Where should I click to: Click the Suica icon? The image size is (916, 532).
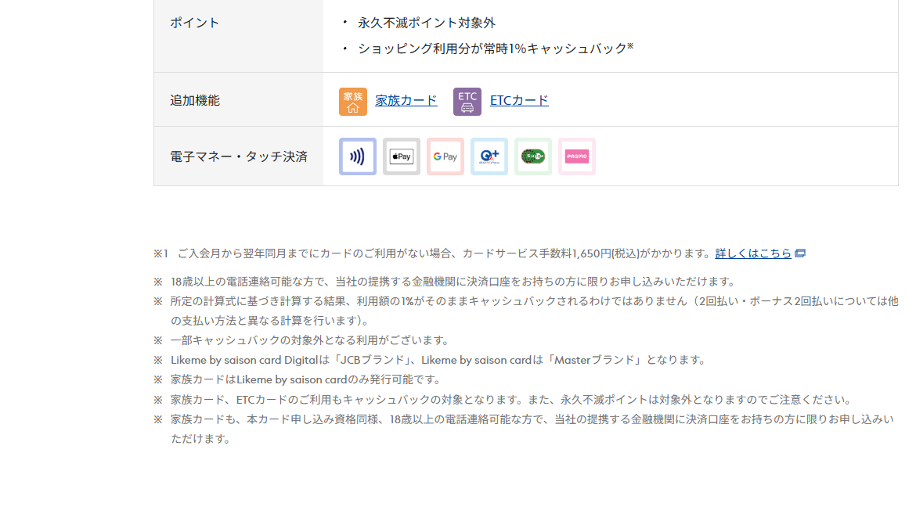(533, 156)
